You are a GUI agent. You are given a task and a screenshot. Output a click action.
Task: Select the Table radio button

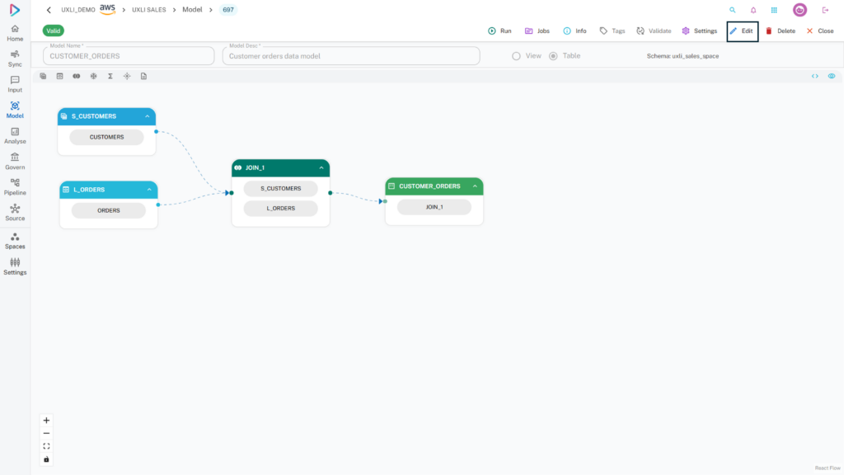[553, 56]
